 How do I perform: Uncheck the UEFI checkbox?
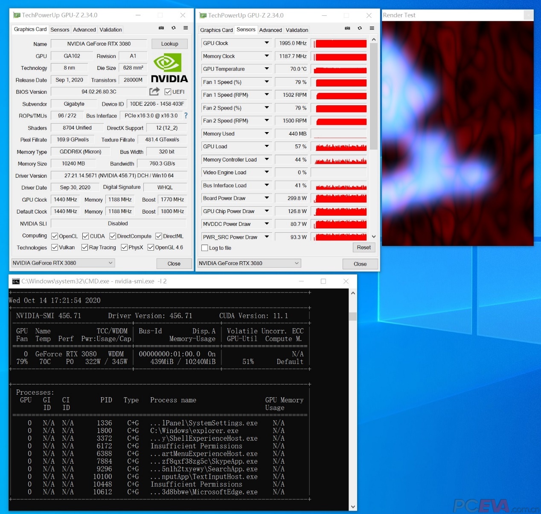[167, 92]
